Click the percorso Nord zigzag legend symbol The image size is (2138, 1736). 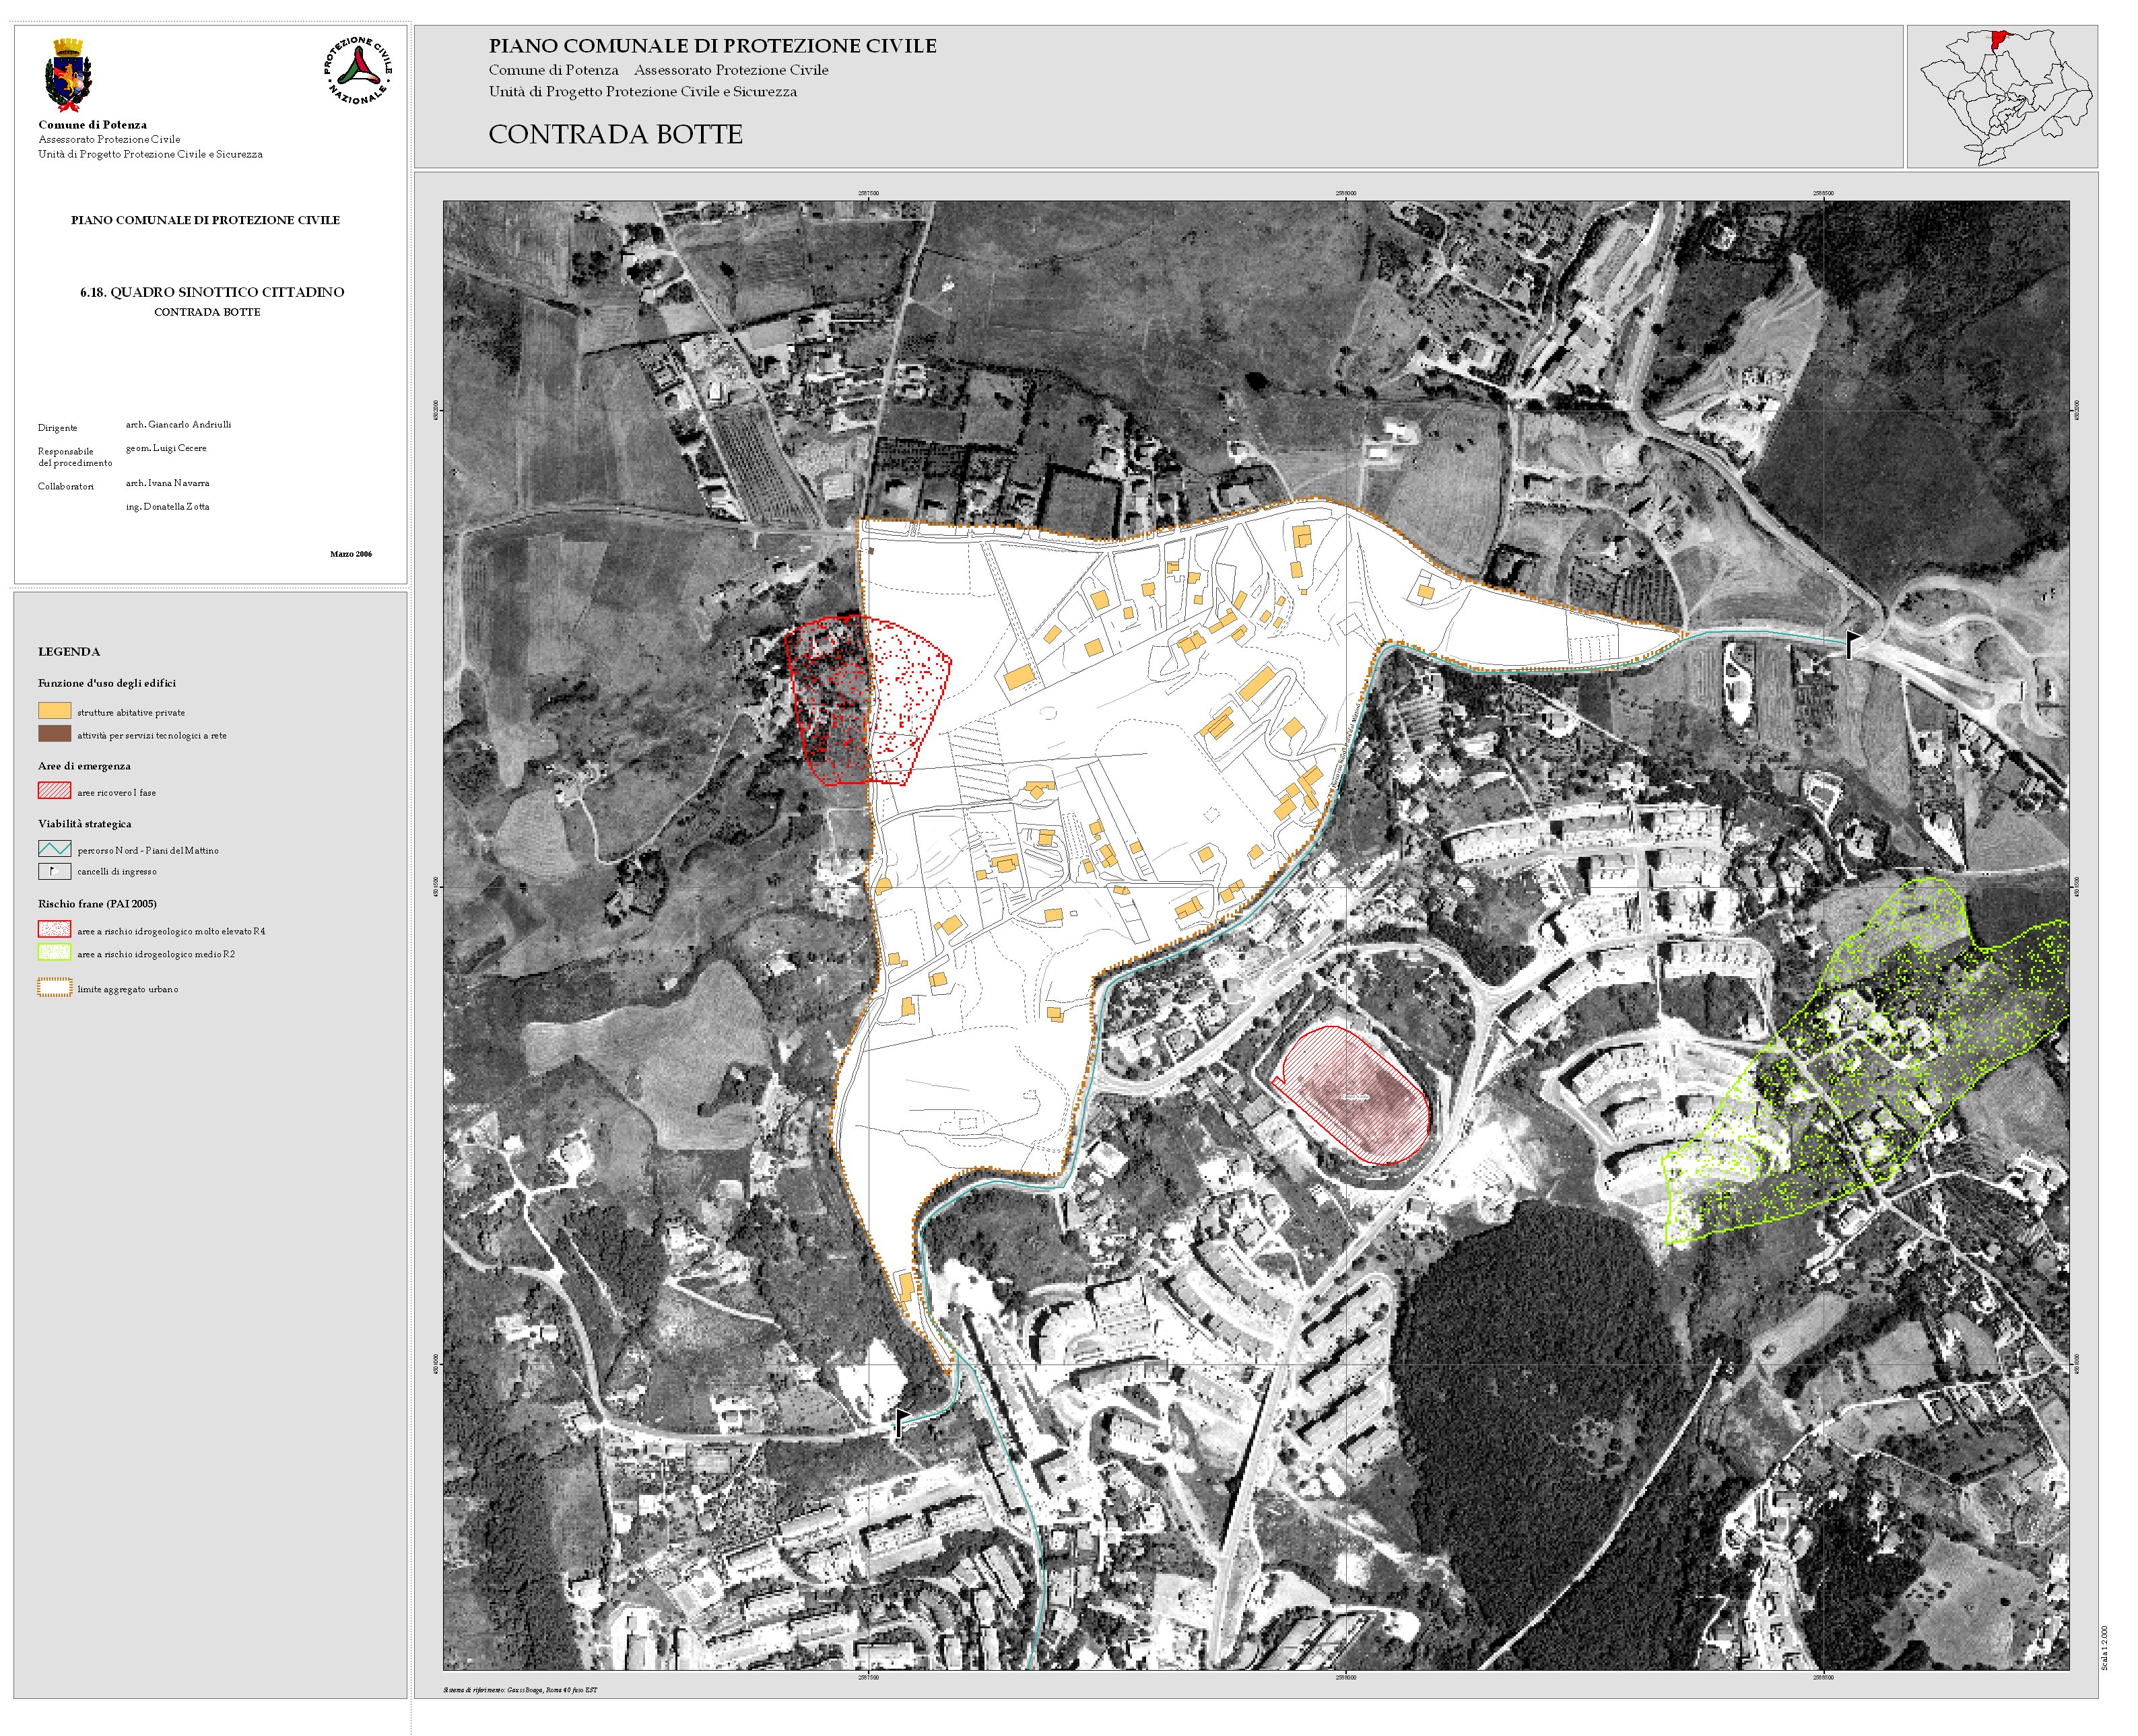coord(54,849)
